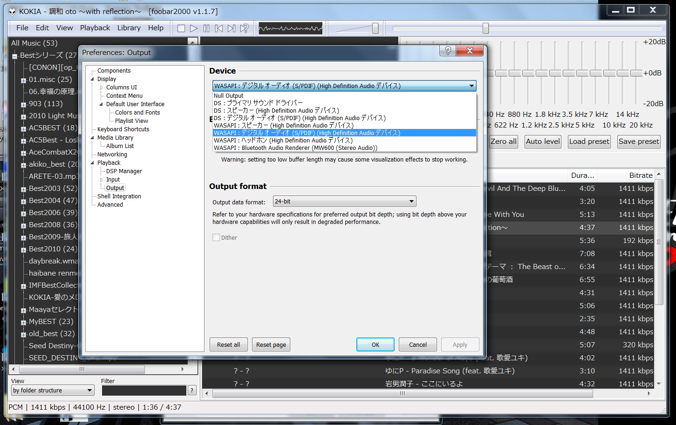Collapse the Default User Interface node
Screen dimensions: 676x425
[101, 104]
